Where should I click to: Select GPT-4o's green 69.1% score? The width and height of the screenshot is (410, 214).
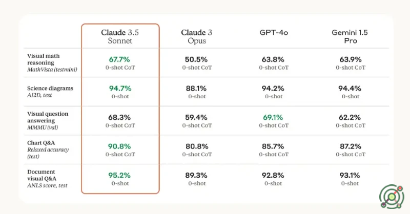tap(273, 117)
